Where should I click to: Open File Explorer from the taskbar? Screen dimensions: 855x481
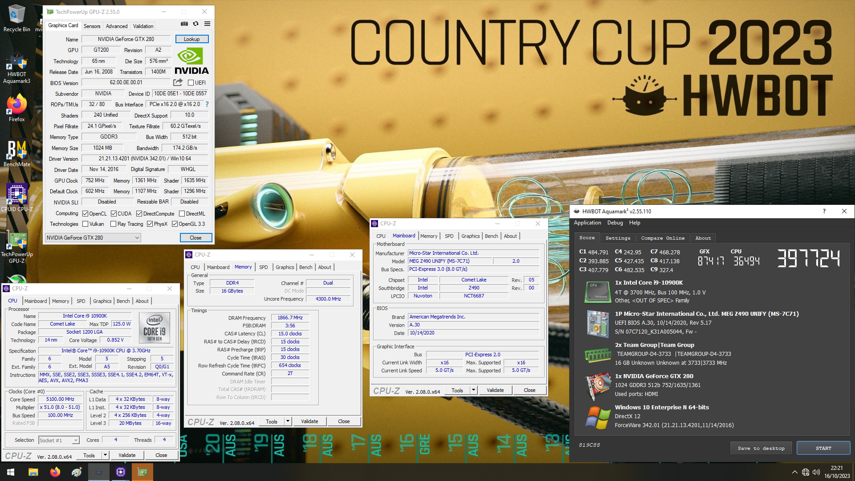33,472
